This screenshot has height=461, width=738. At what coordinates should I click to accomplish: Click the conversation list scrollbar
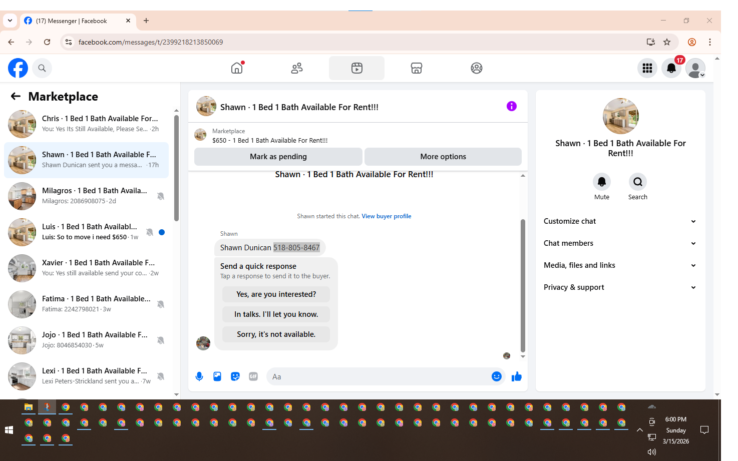click(x=176, y=168)
